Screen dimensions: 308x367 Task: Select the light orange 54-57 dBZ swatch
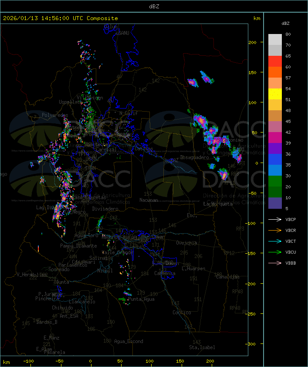click(275, 83)
